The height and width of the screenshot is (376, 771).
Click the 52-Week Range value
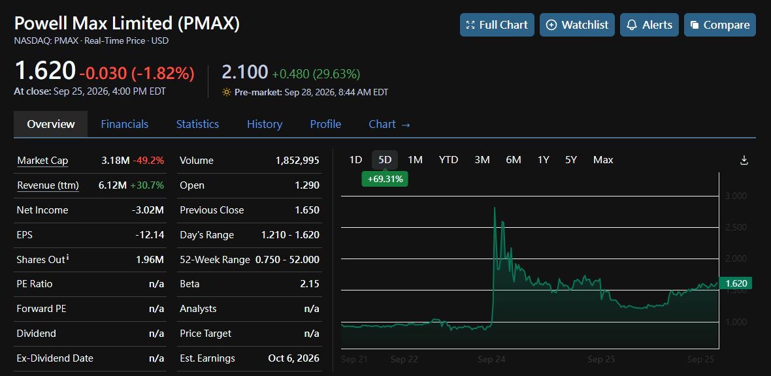(287, 260)
